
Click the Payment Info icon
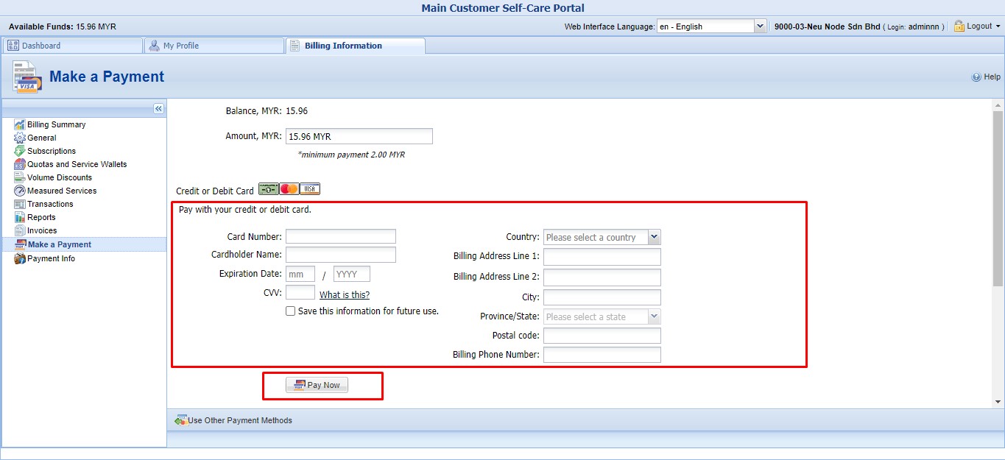pyautogui.click(x=20, y=258)
